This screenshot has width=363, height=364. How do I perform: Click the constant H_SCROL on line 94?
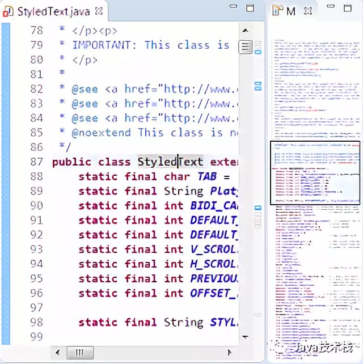pos(214,264)
